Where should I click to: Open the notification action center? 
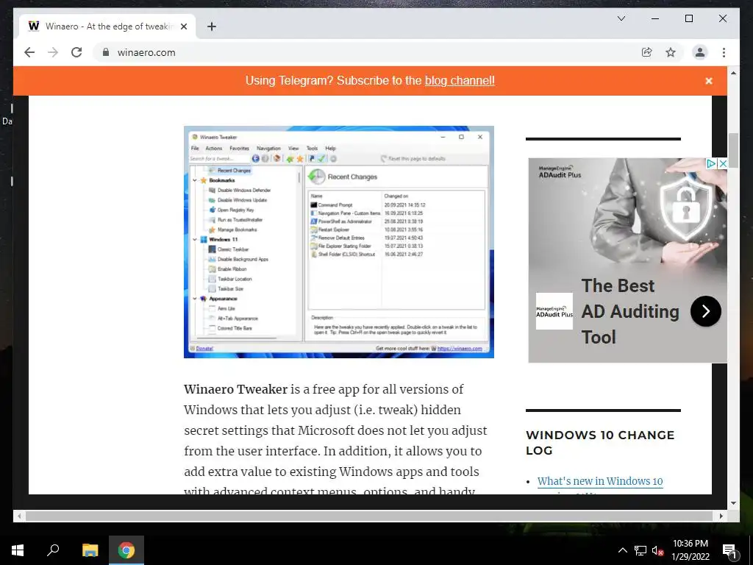(x=729, y=550)
